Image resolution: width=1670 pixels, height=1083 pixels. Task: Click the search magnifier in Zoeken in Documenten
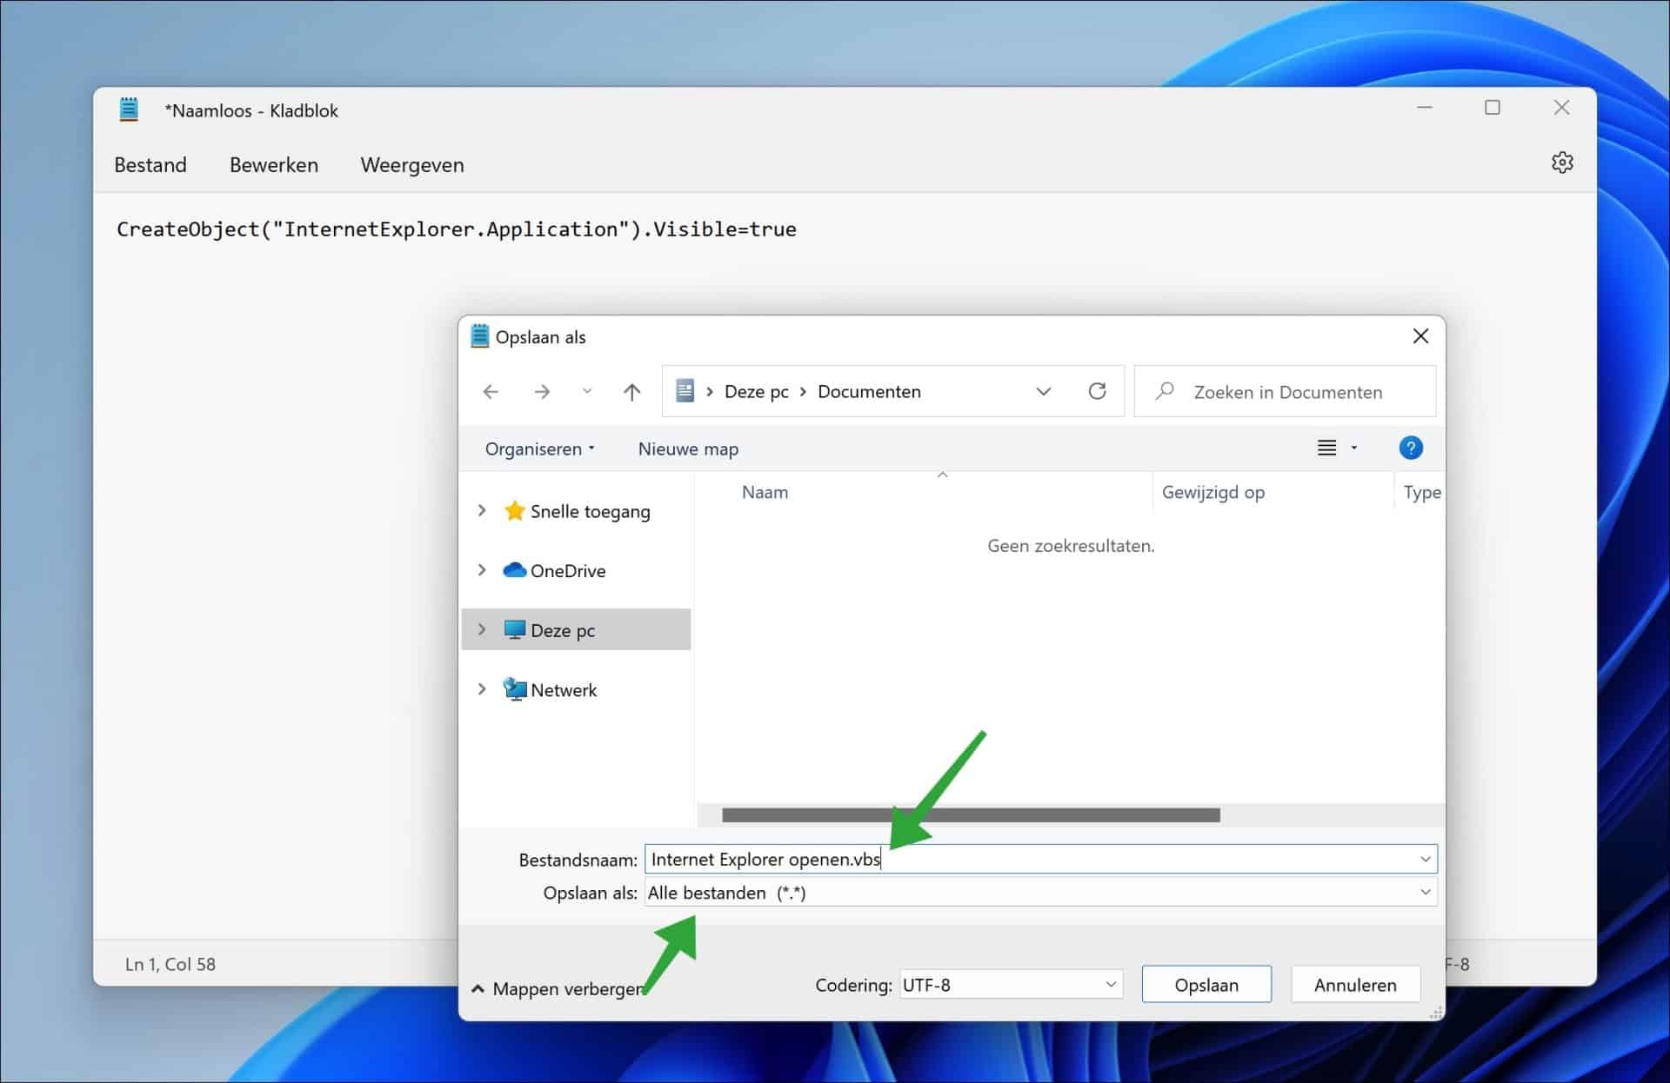[x=1166, y=391]
